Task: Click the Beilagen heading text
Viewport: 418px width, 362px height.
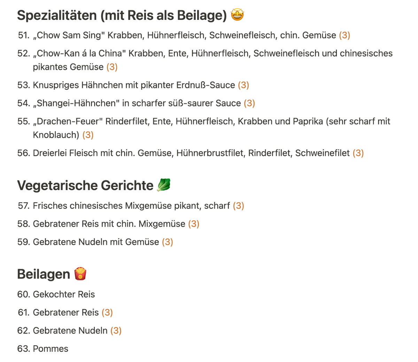Action: pyautogui.click(x=44, y=274)
